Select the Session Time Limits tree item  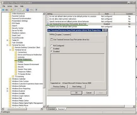(25, 69)
